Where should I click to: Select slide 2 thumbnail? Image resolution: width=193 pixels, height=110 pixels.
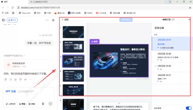click(x=73, y=47)
